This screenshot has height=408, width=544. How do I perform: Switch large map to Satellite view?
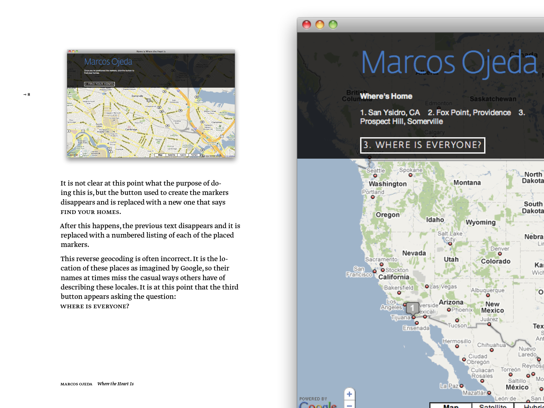click(x=493, y=406)
